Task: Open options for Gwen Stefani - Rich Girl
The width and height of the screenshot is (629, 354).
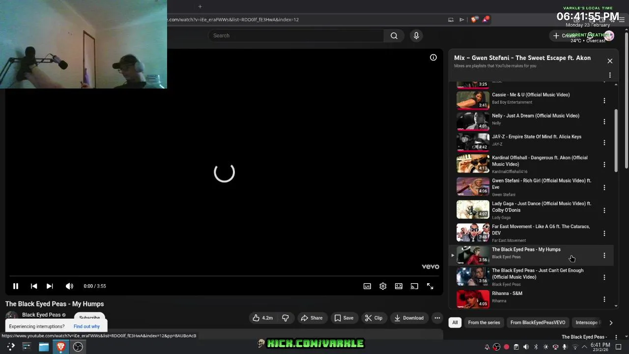Action: tap(604, 187)
